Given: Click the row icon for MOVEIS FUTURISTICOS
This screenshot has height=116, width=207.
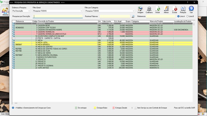Looking at the screenshot, I should tap(13, 57).
